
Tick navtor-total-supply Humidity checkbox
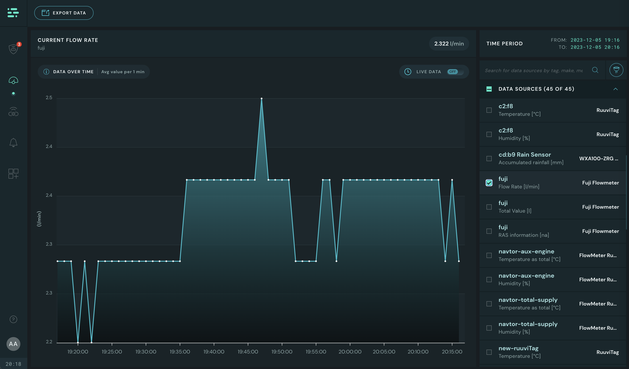[489, 328]
